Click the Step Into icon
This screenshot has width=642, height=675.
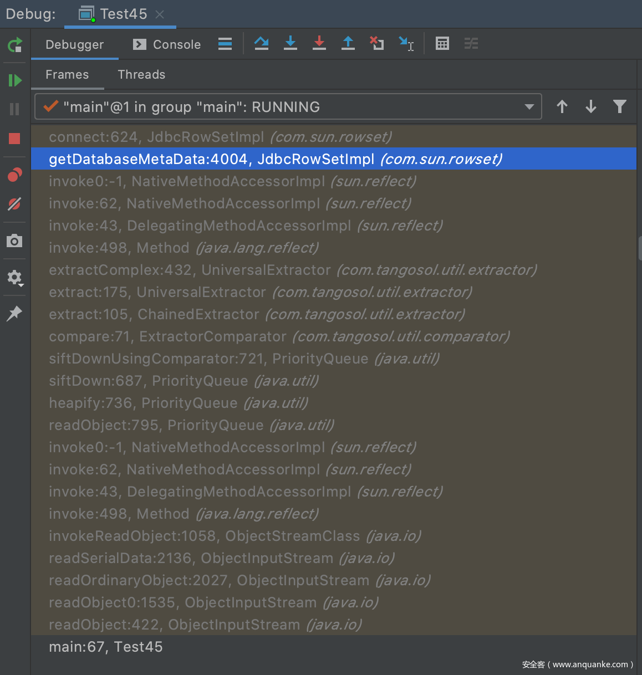tap(291, 43)
